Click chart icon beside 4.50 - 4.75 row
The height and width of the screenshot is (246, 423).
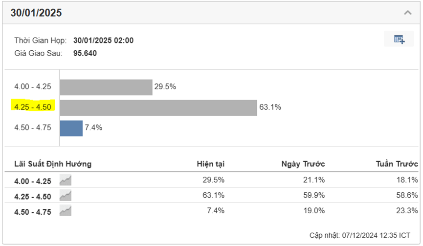[x=66, y=210]
